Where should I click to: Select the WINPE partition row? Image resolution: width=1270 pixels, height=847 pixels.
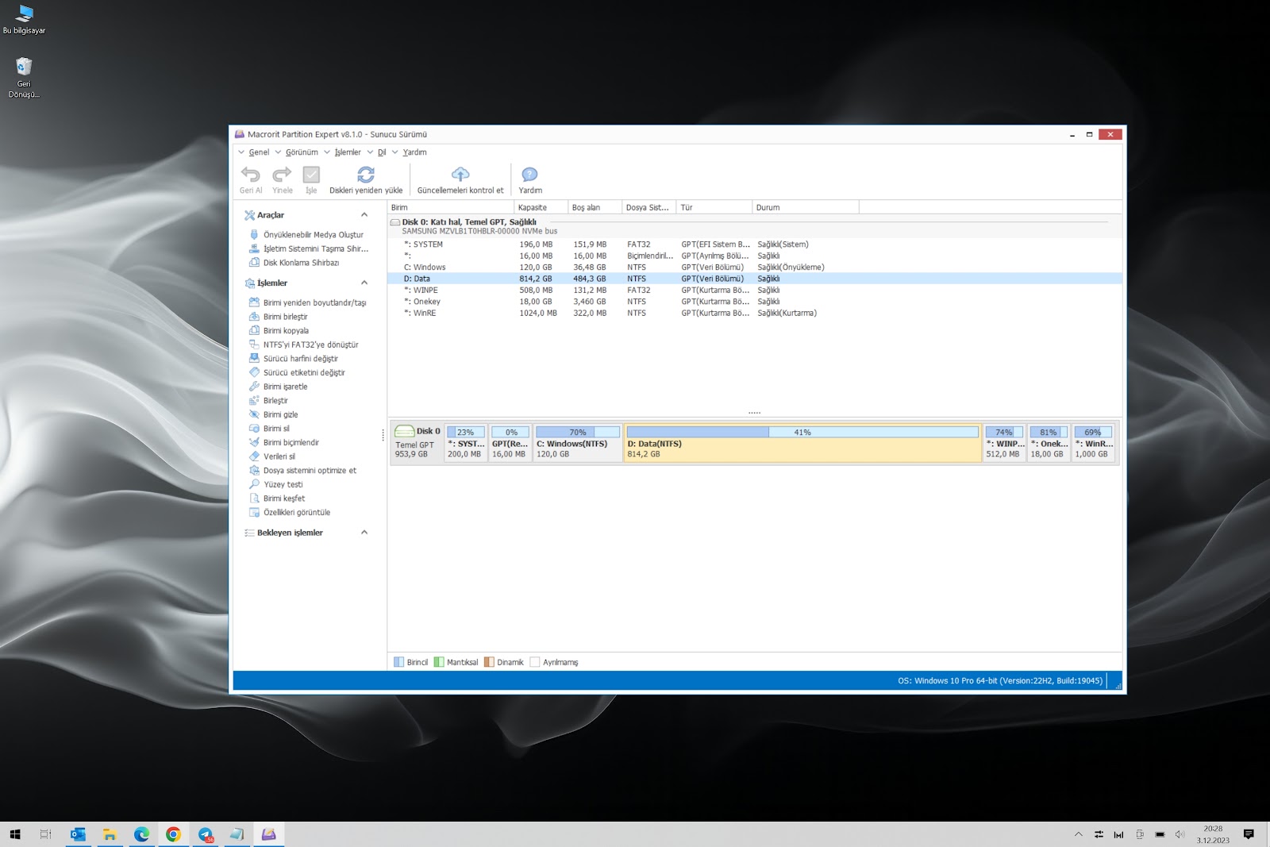click(x=755, y=291)
